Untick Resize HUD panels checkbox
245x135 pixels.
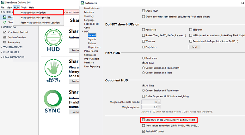pos(144,131)
